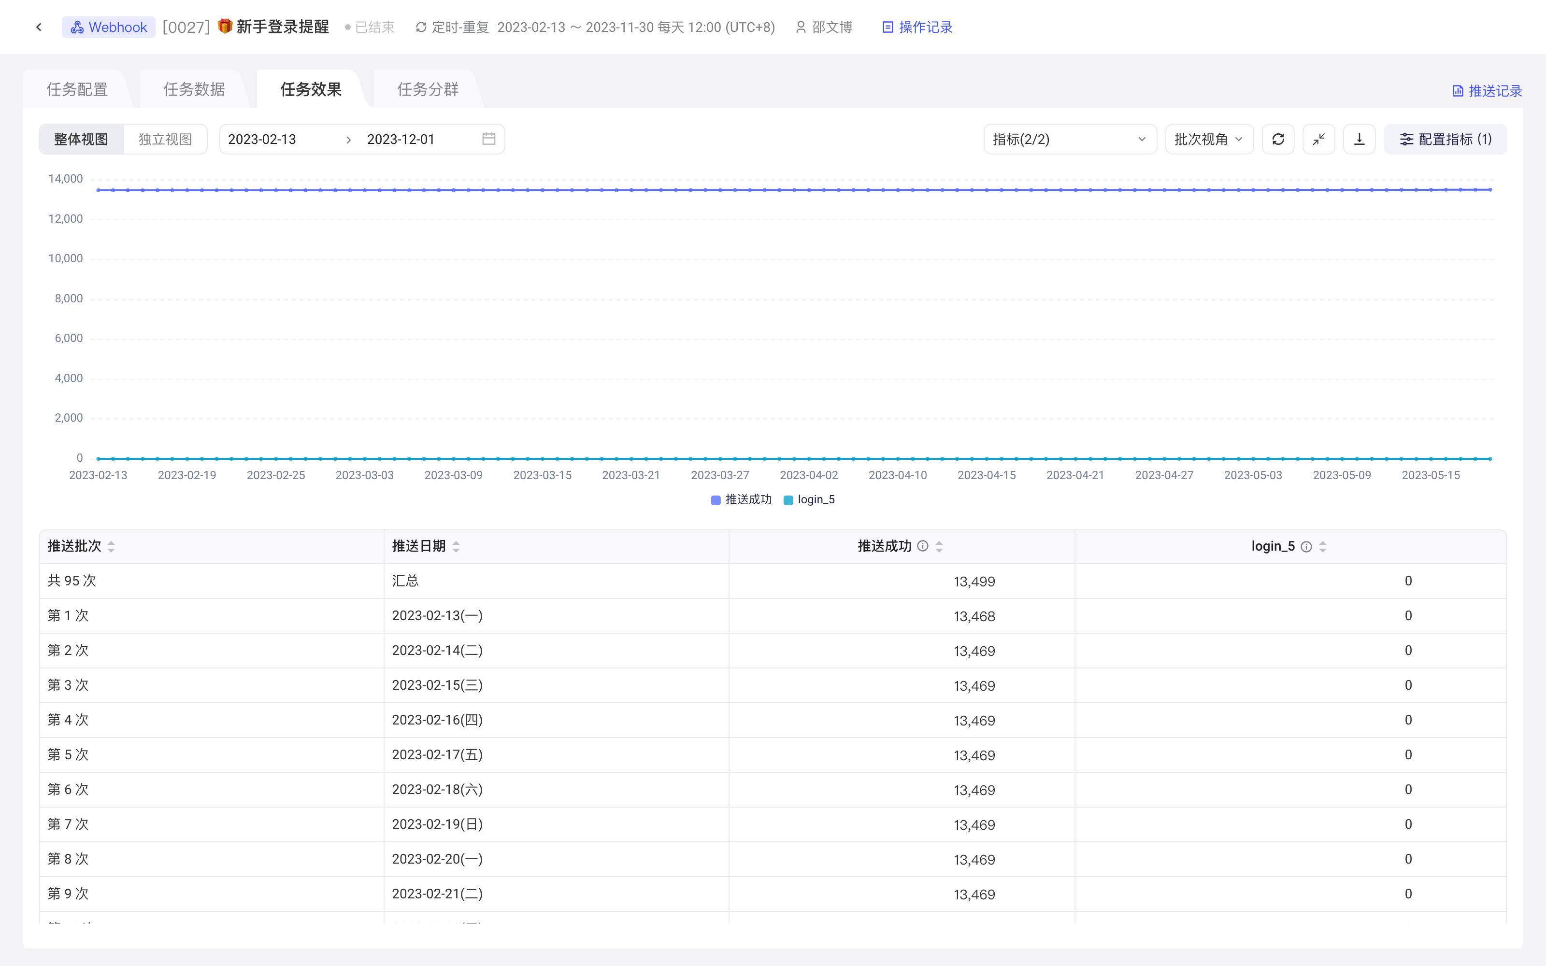Click info icon next to 推送成功 header
The width and height of the screenshot is (1546, 966).
click(923, 546)
